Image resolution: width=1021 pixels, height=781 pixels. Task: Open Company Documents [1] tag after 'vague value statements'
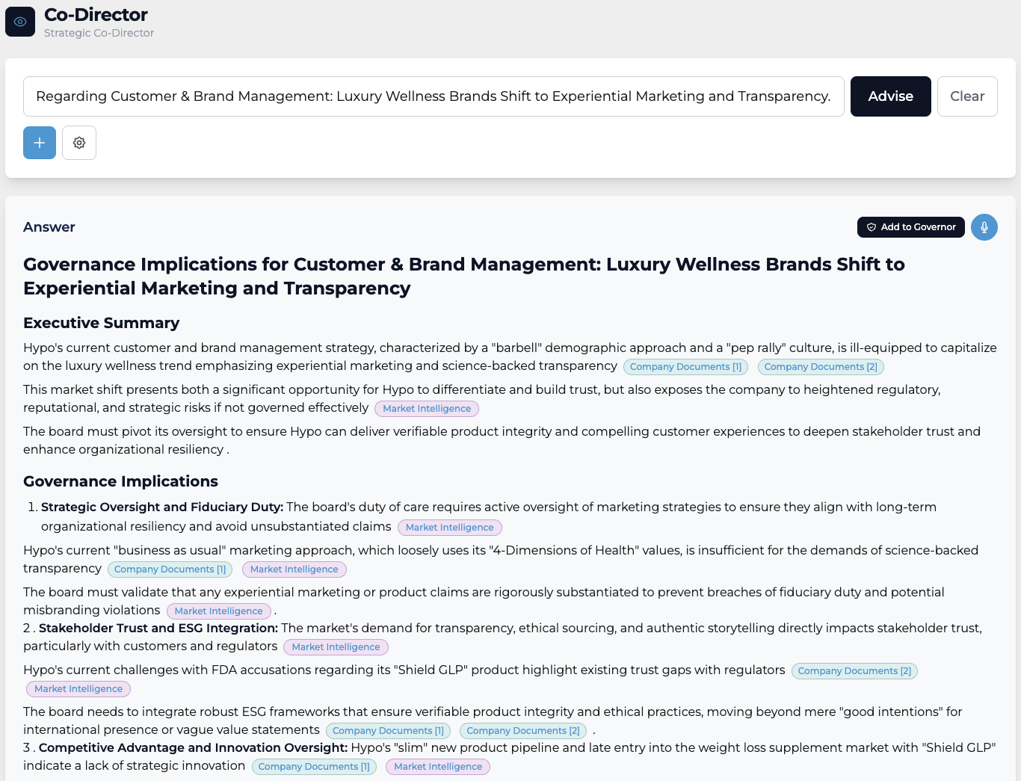click(388, 731)
